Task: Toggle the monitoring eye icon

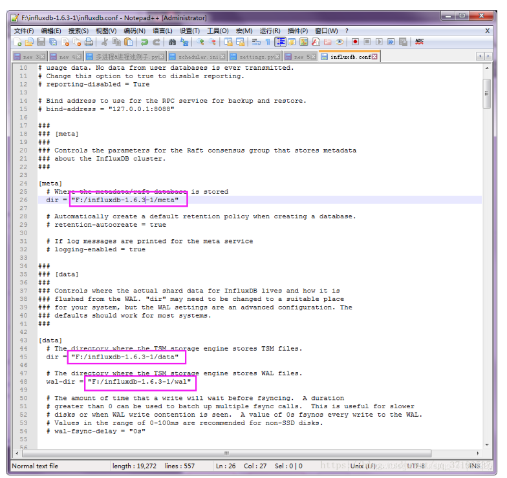Action: (340, 42)
